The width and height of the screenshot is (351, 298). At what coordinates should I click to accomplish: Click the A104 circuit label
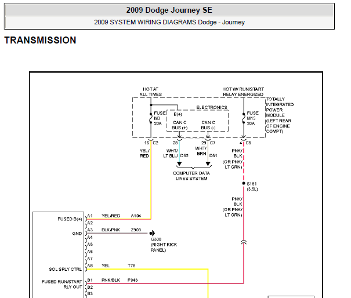[x=136, y=216]
